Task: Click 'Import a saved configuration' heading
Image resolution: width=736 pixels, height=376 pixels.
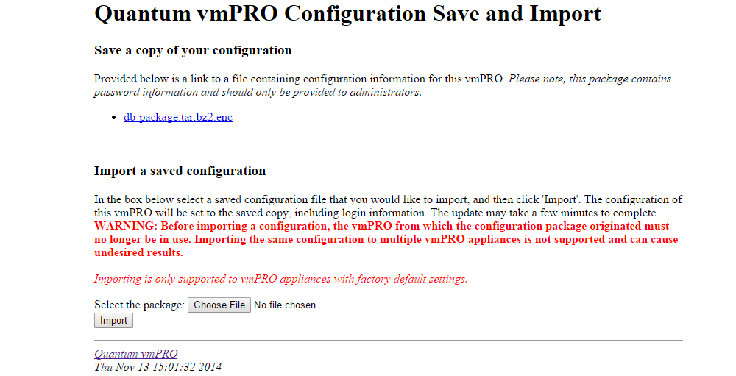Action: [180, 171]
